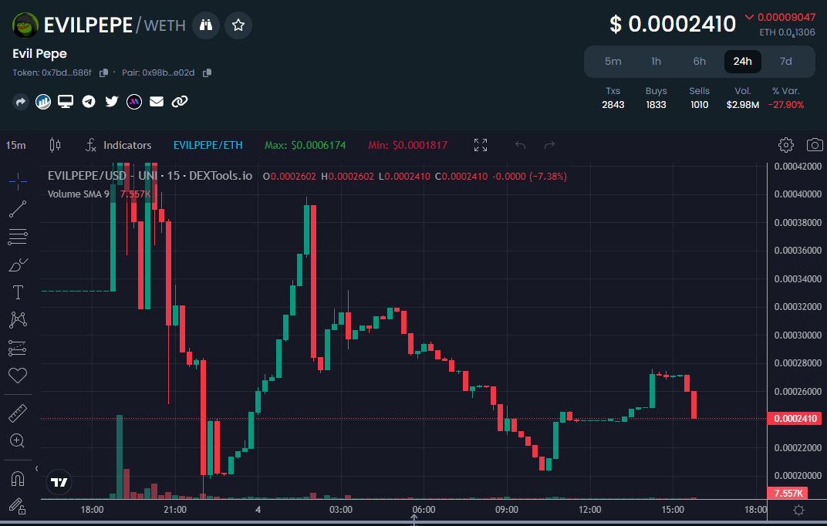Open the chart stats circular icon

click(x=43, y=102)
